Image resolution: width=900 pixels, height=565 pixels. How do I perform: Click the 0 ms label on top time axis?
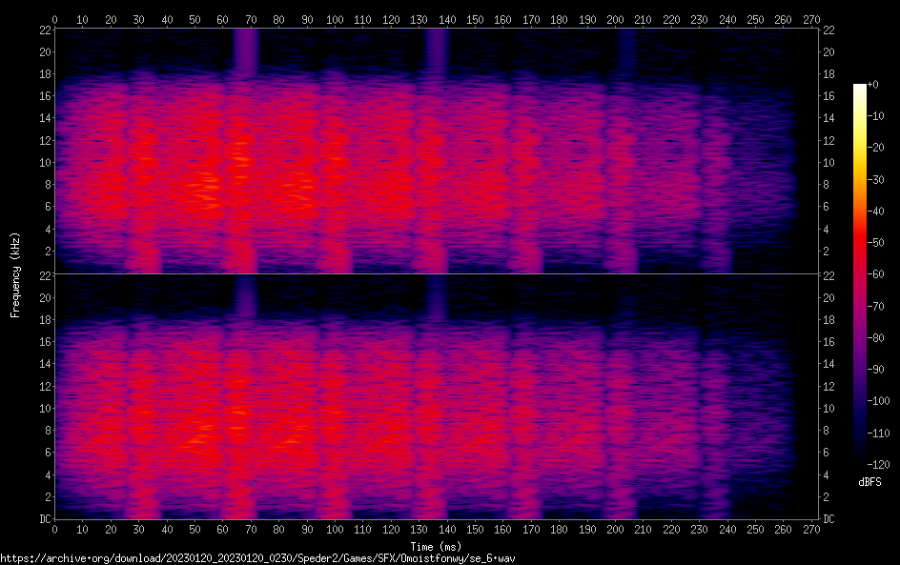tap(54, 19)
